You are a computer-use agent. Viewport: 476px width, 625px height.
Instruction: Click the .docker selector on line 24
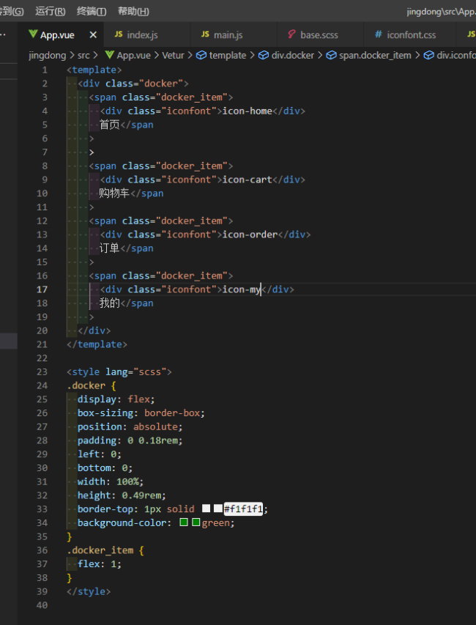86,385
